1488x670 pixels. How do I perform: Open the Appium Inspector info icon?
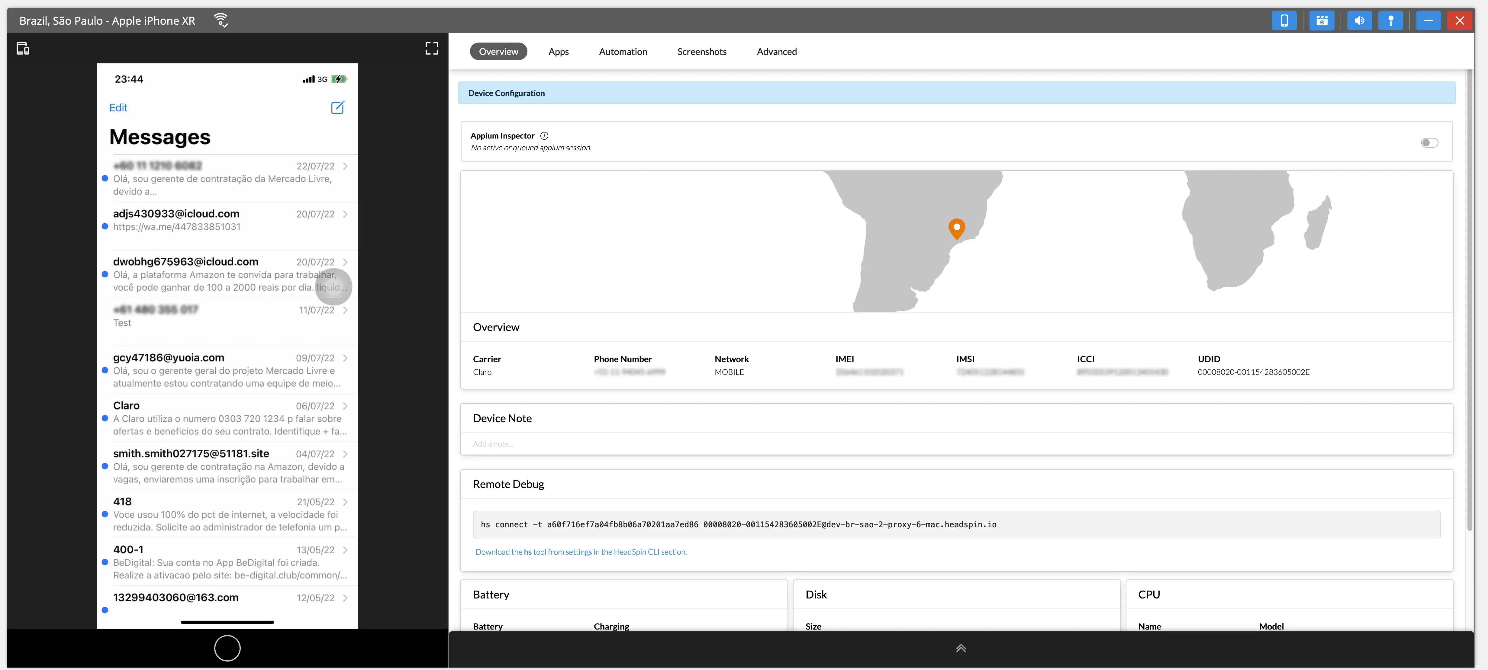pyautogui.click(x=544, y=136)
